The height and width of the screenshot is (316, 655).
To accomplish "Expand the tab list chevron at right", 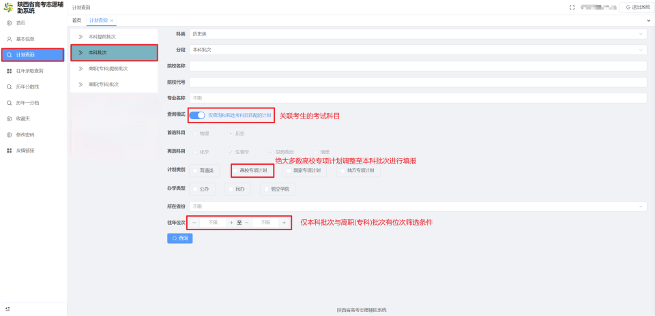I will [649, 20].
